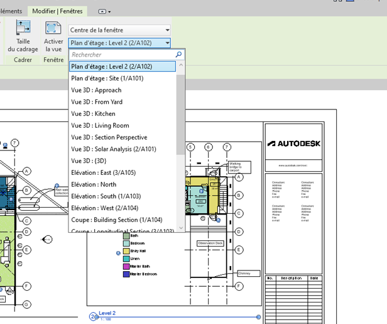Click the ribbon panel display toggle icon
The height and width of the screenshot is (324, 387).
pyautogui.click(x=102, y=11)
